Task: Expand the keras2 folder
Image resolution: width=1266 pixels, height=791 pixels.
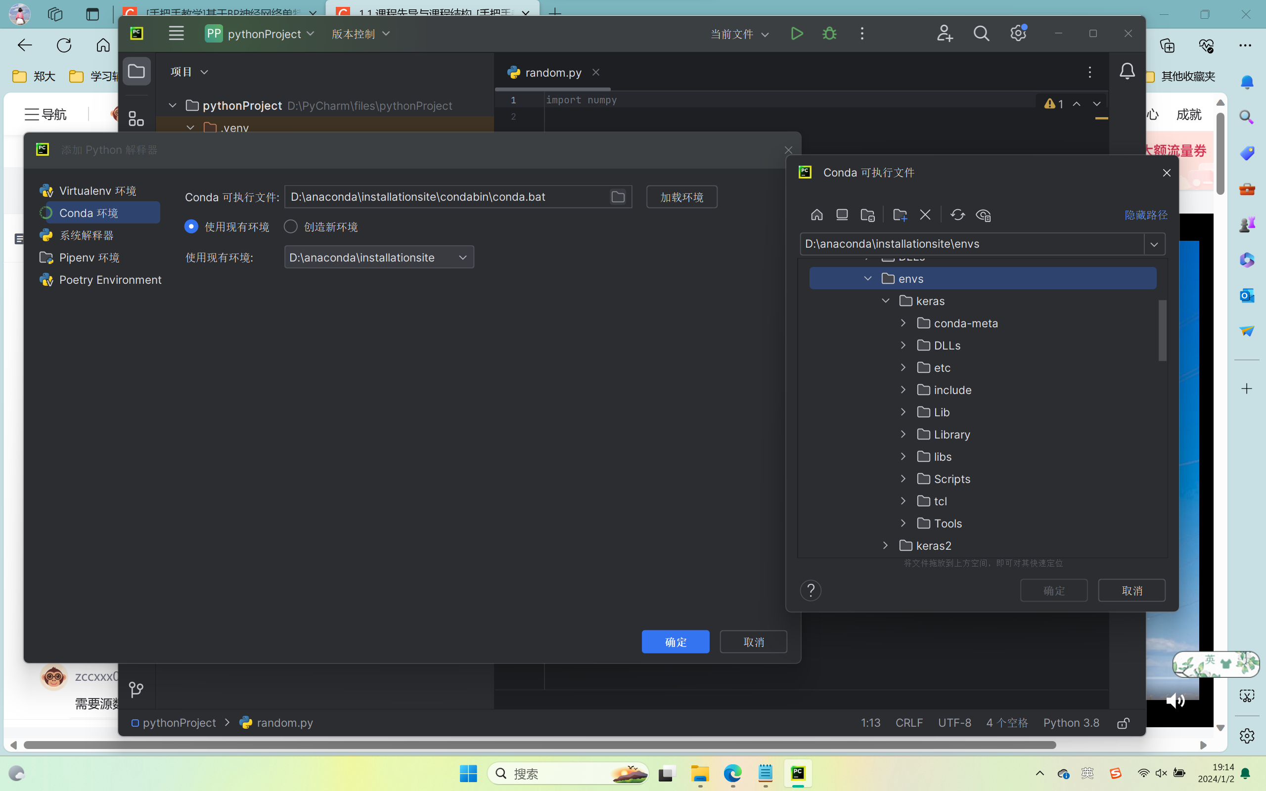Action: click(x=885, y=546)
